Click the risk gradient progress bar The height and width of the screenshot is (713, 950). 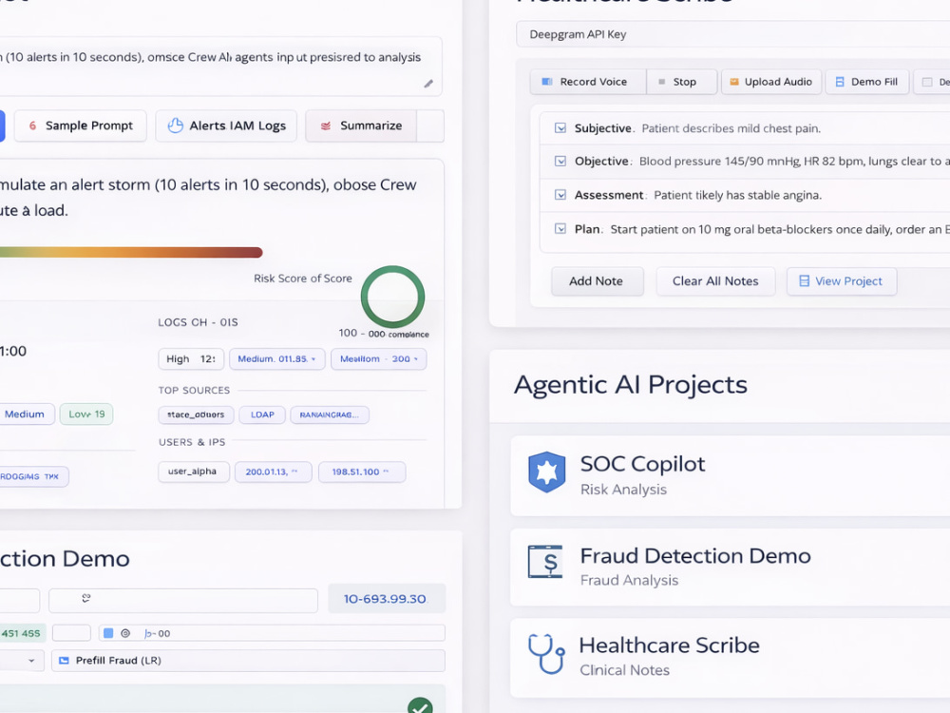[x=131, y=252]
